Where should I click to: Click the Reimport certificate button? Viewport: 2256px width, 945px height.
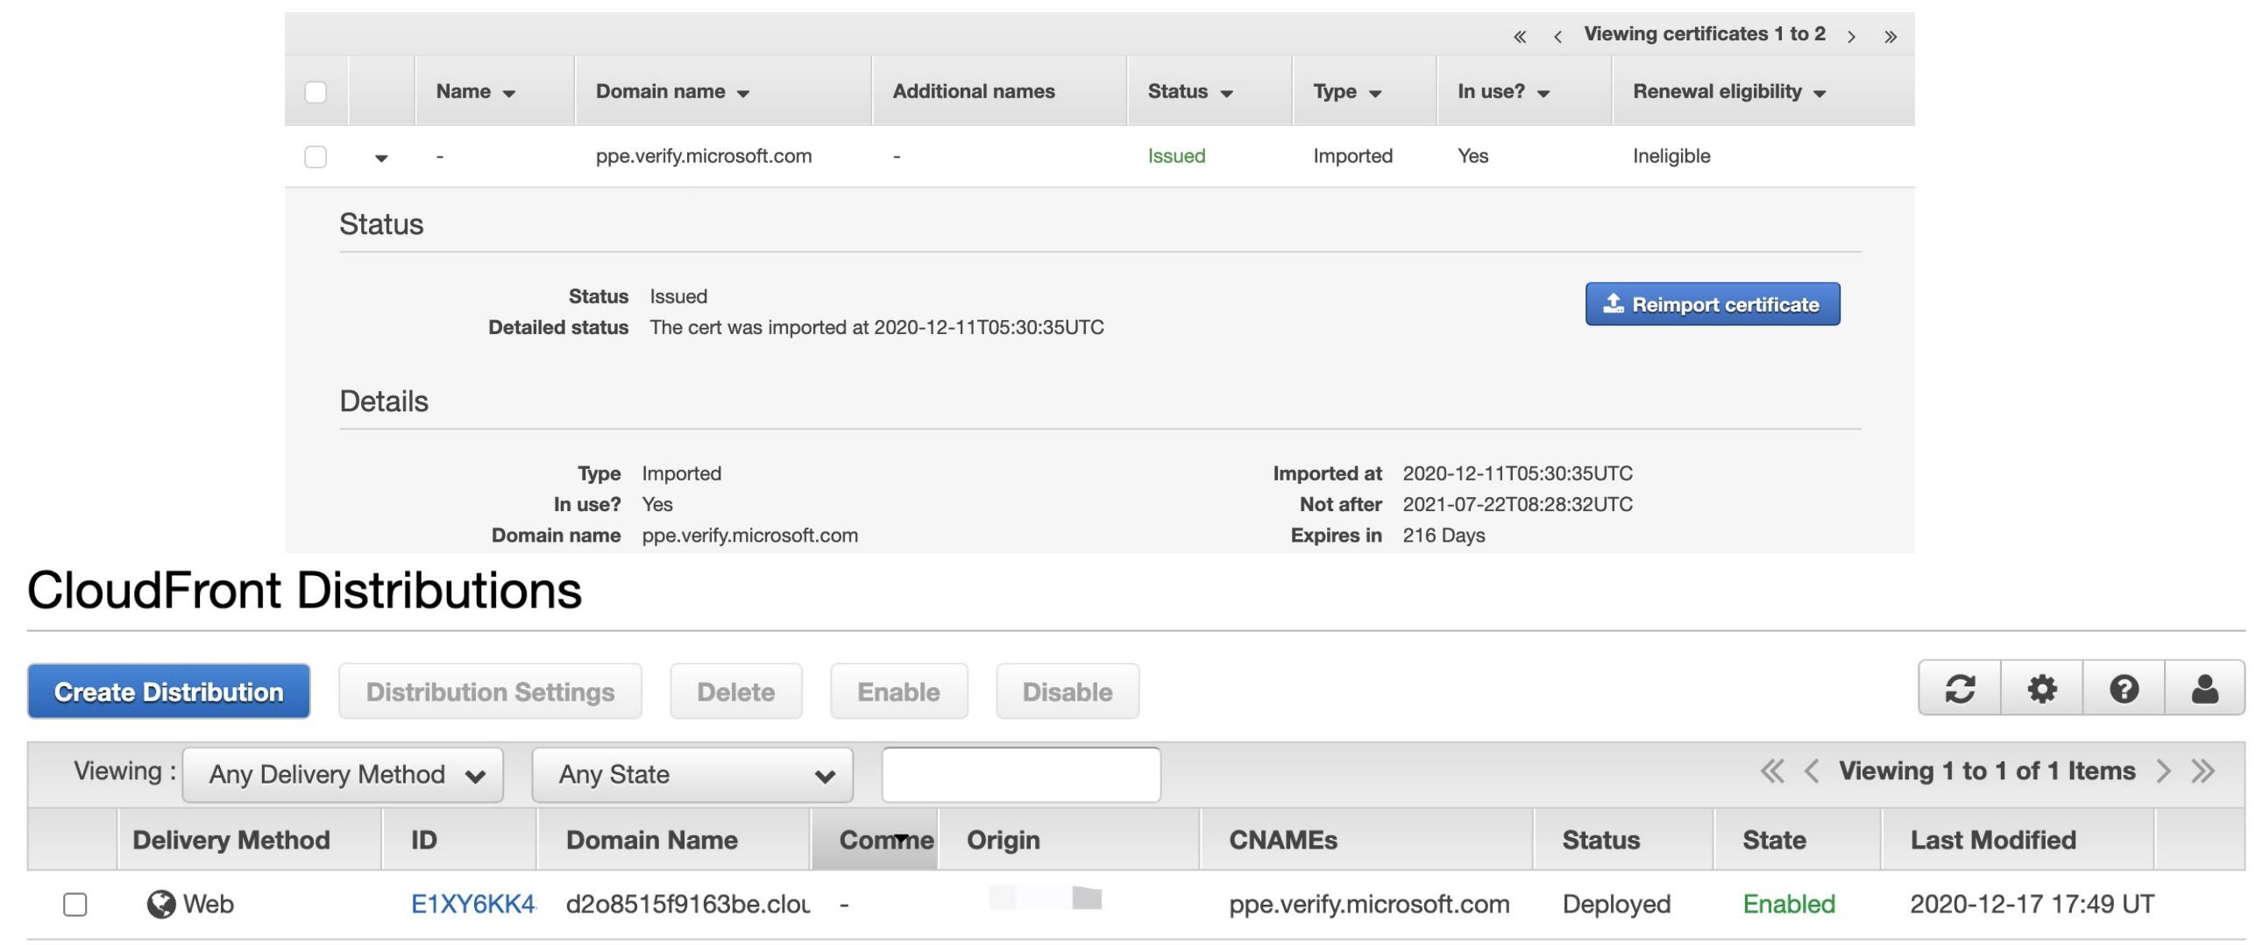point(1712,304)
